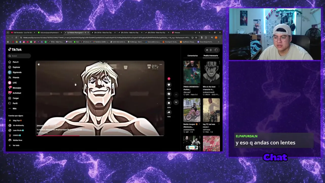325x183 pixels.
Task: Open the junsoriano14 creator name
Action: (42, 126)
